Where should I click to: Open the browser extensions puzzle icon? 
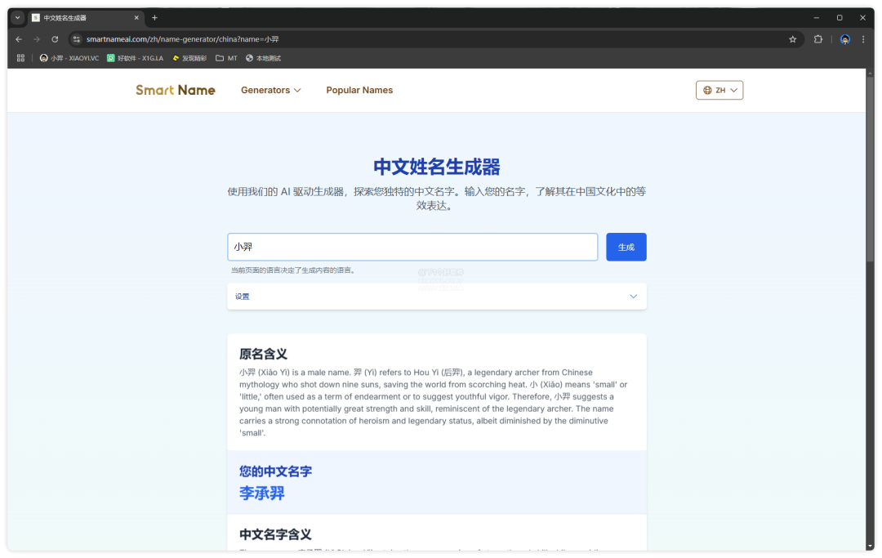(x=818, y=39)
